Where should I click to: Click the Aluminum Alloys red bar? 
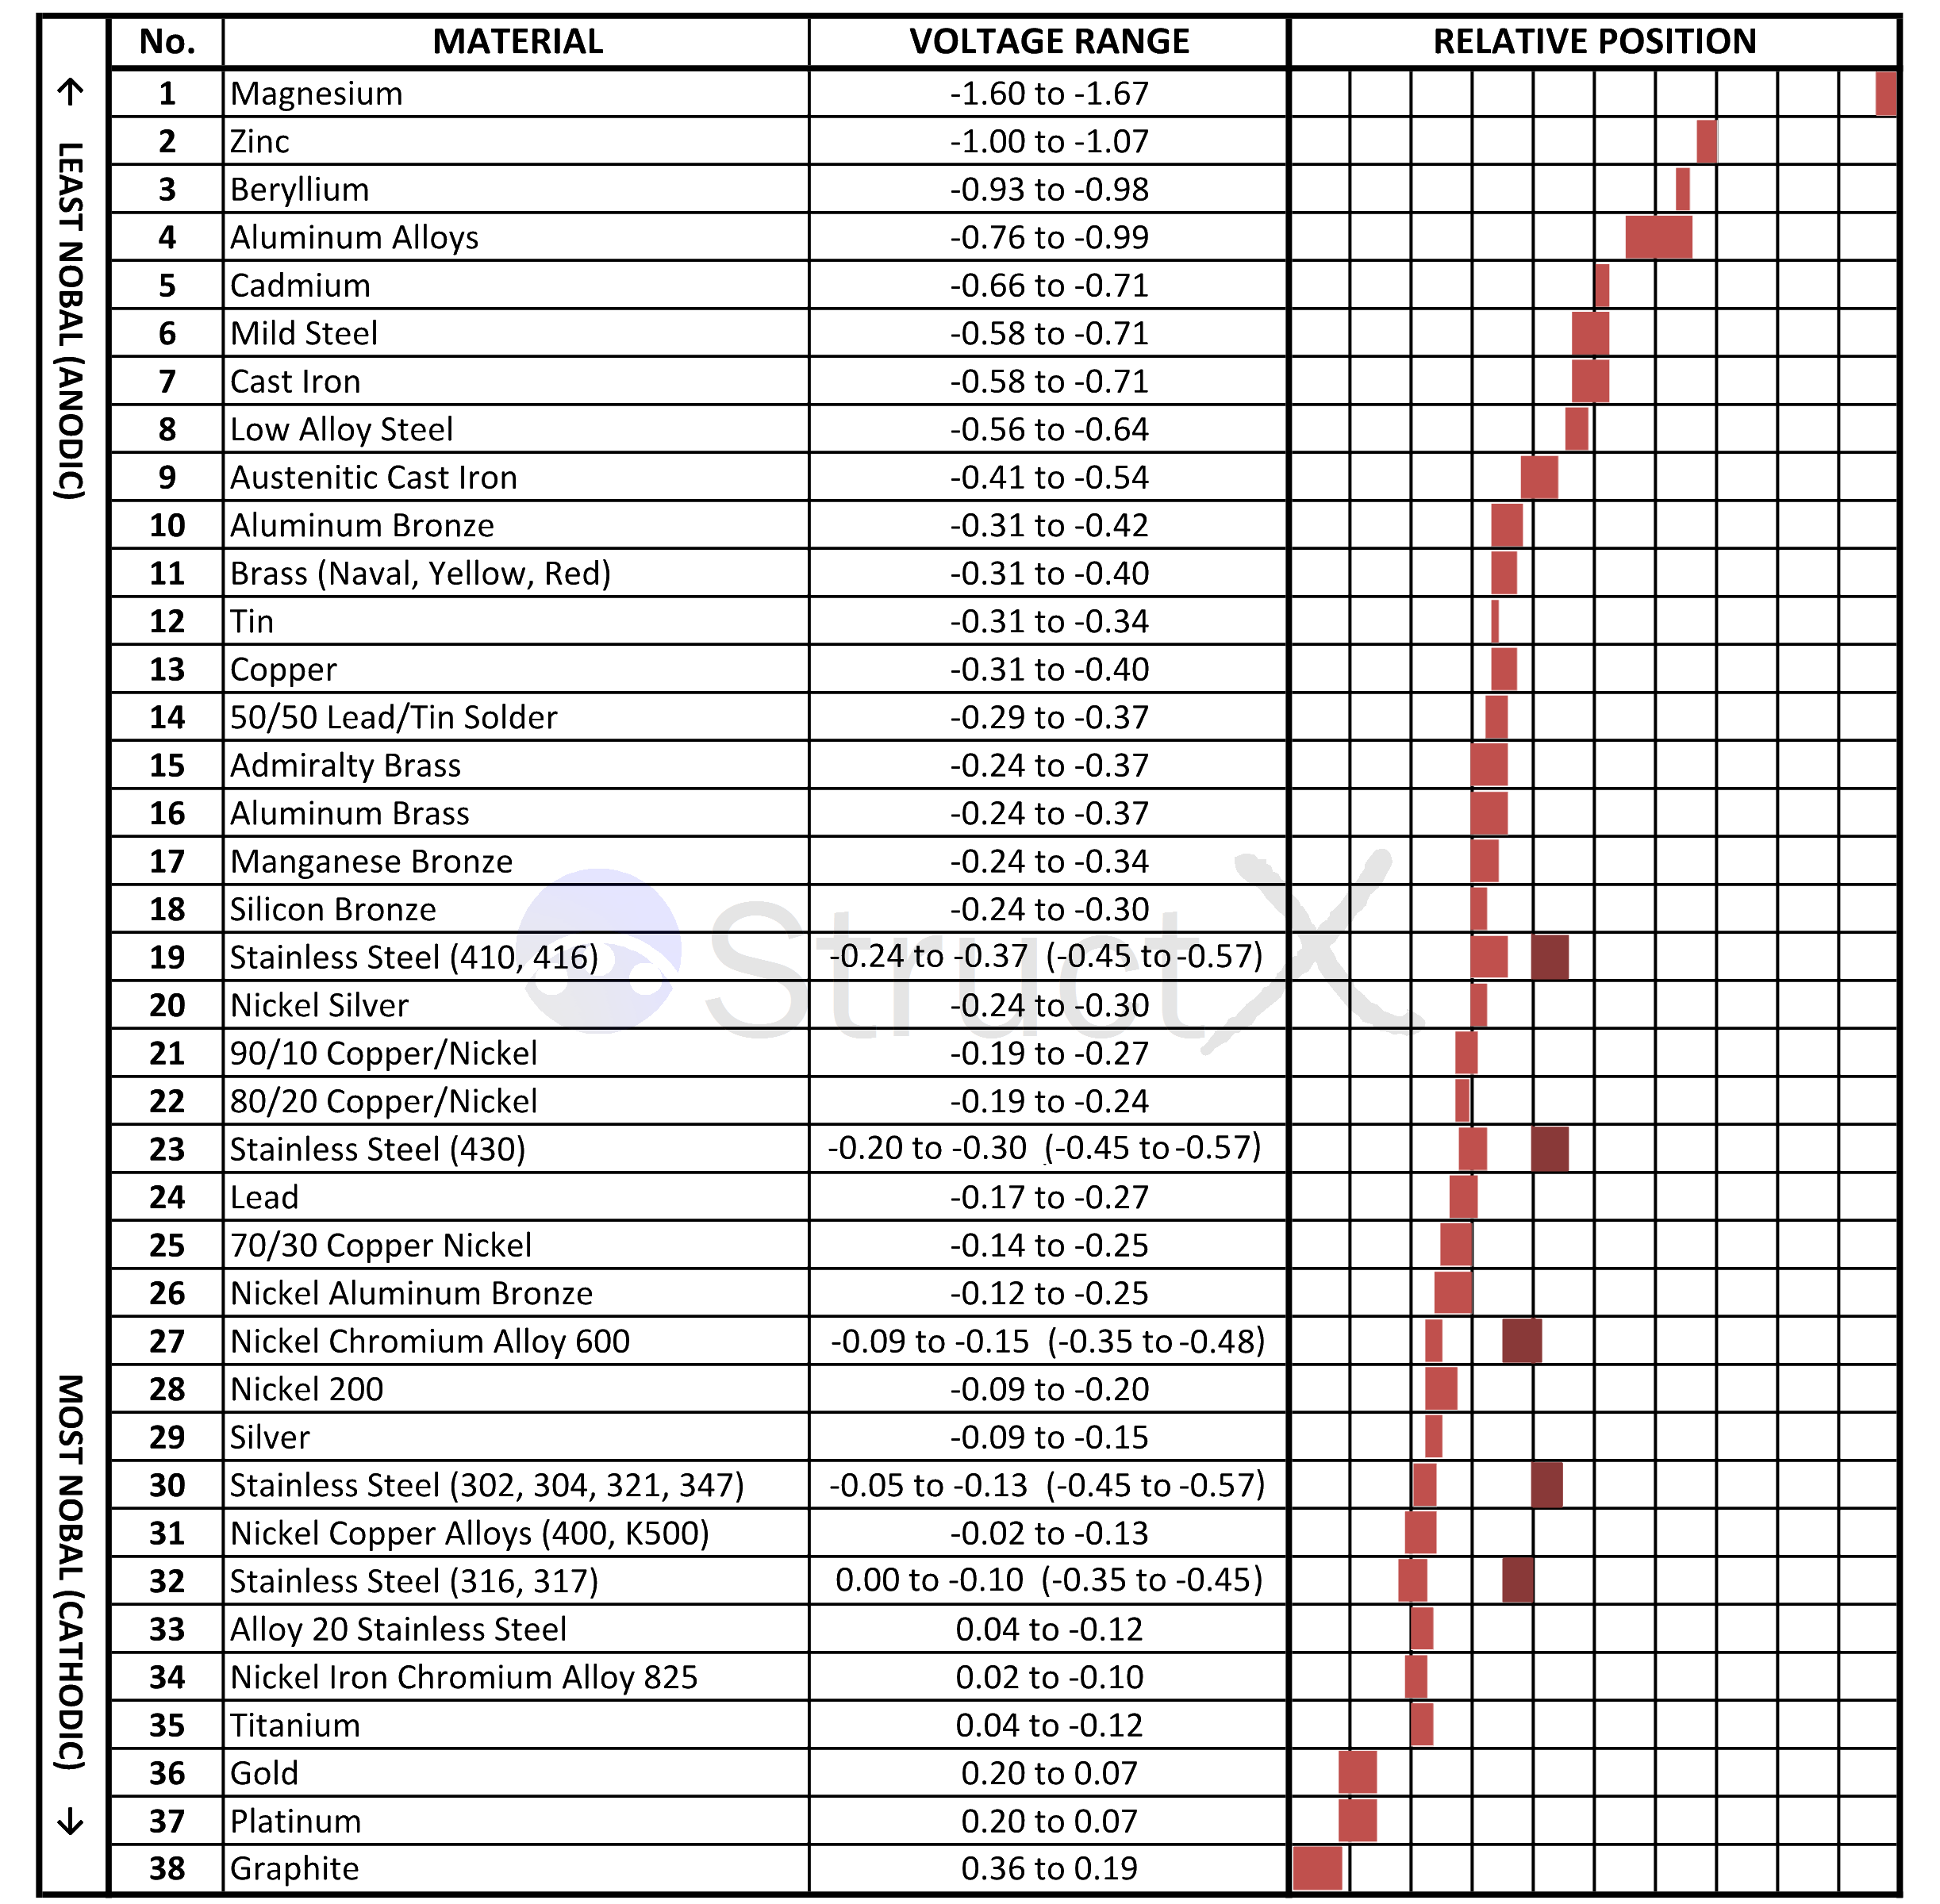click(x=1658, y=237)
